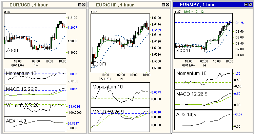The image size is (254, 134).
Task: Maximize the EUR/CHF chart window
Action: coord(164,5)
